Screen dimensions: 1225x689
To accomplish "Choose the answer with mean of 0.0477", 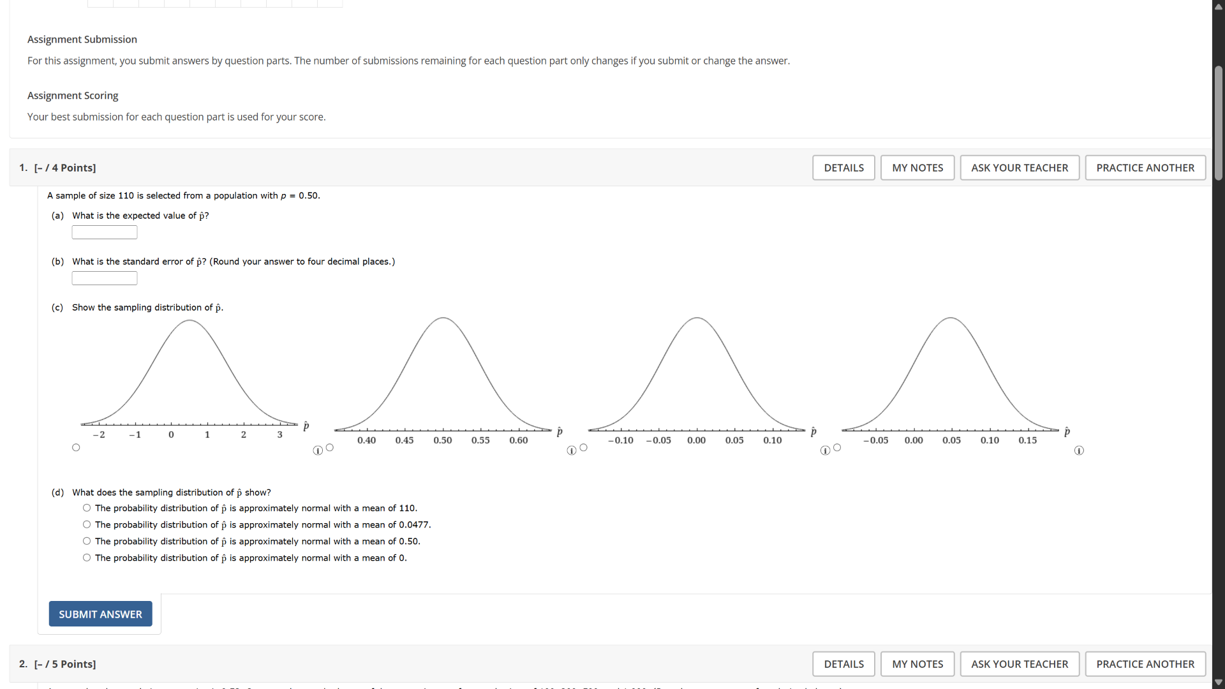I will pos(86,524).
